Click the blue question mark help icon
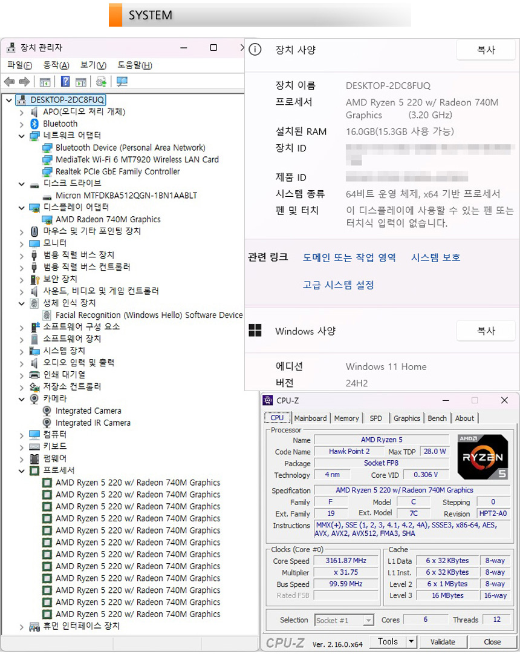 (x=65, y=82)
